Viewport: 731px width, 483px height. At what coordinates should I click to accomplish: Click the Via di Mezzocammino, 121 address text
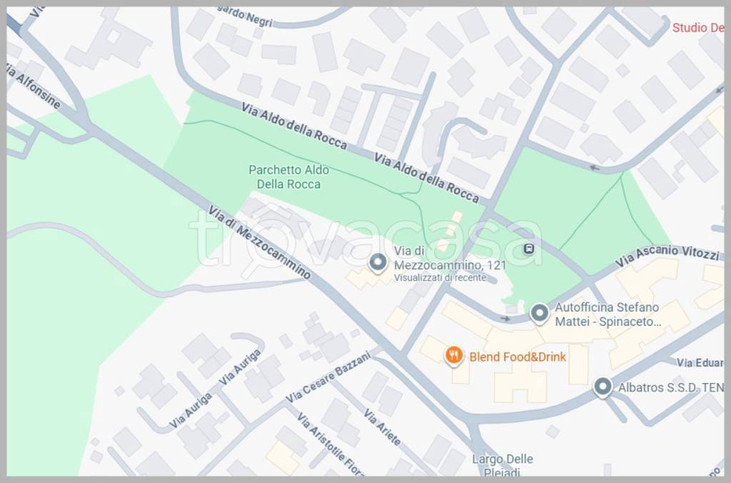tap(450, 258)
